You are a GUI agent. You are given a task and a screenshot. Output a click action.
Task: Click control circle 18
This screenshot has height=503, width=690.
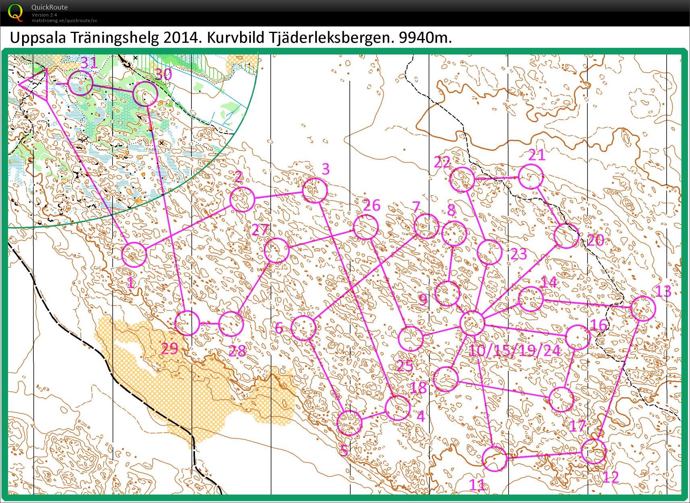click(446, 379)
